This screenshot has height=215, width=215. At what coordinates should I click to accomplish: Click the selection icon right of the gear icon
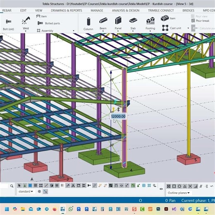[45, 191]
